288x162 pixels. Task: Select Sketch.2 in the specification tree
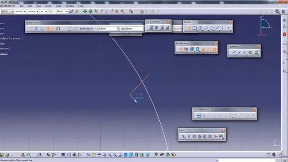pyautogui.click(x=4, y=54)
